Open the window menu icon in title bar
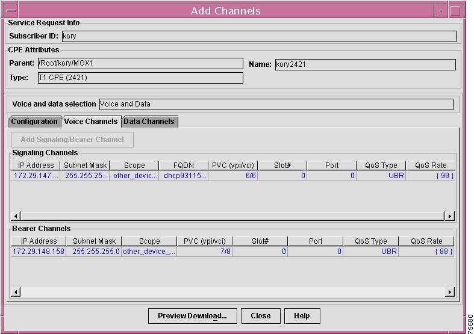Screen dimensions: 474x334 (11, 10)
